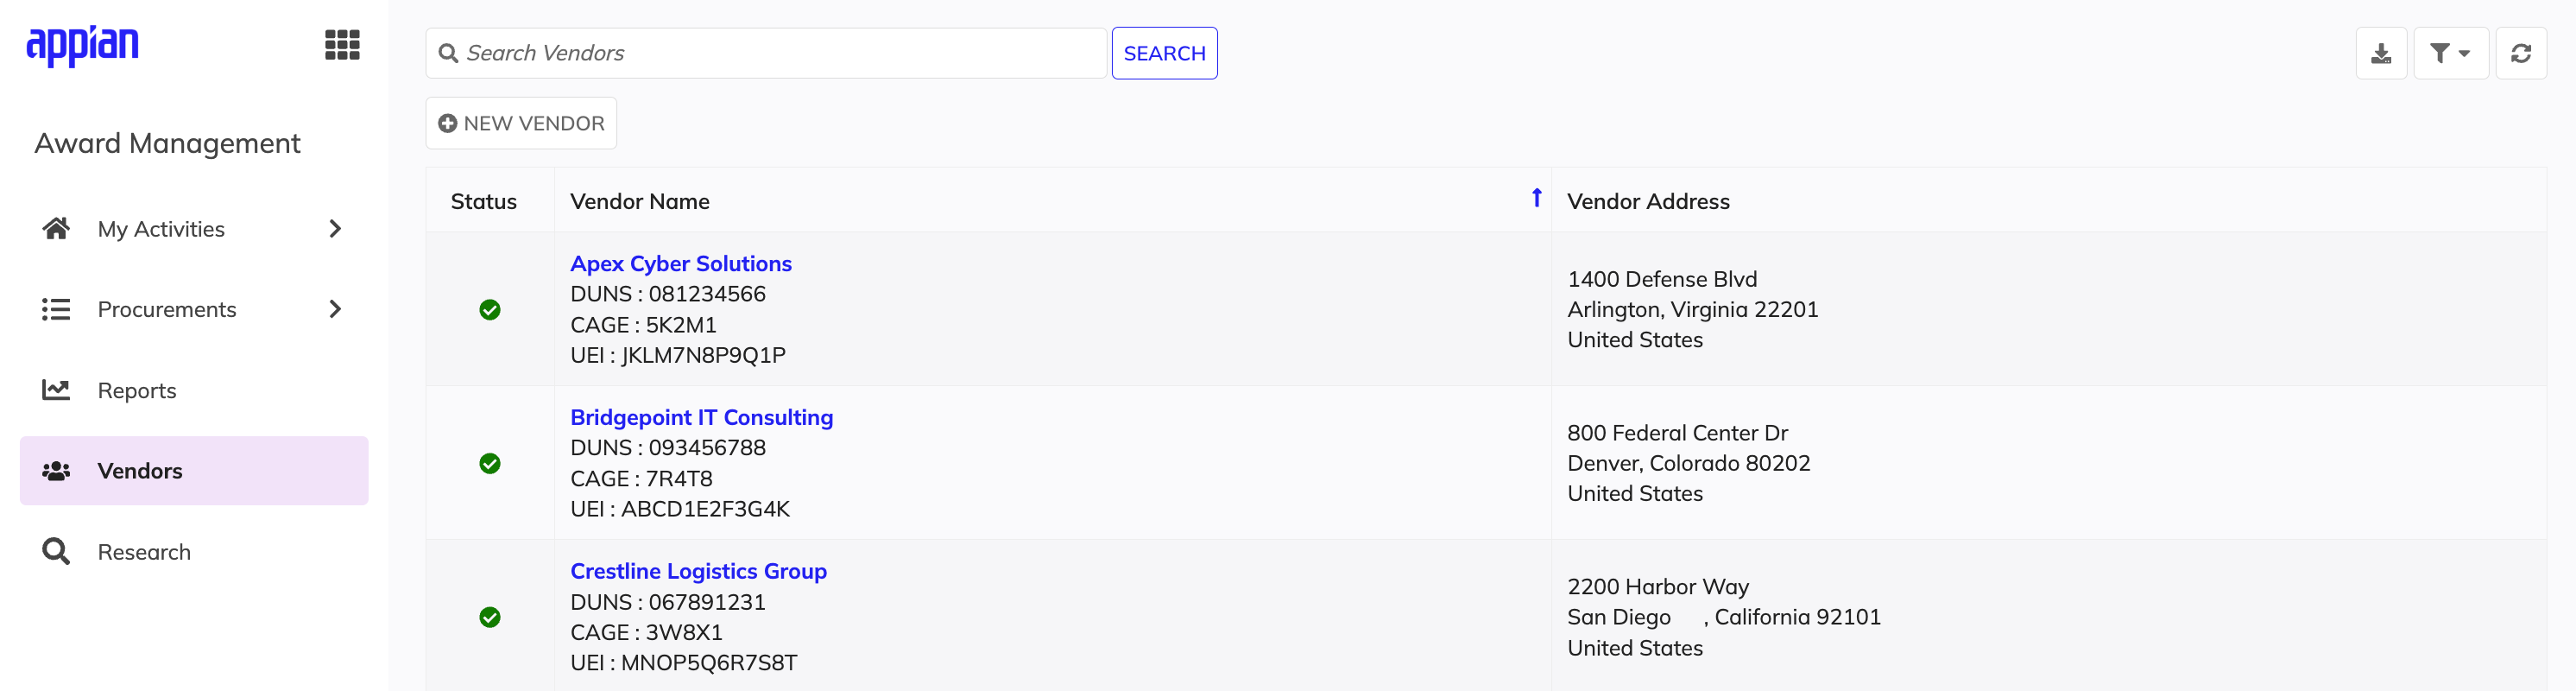Screen dimensions: 2576x691
Task: Select text 'UEI : MNOP5Q6R7S8T'
Action: pos(684,663)
